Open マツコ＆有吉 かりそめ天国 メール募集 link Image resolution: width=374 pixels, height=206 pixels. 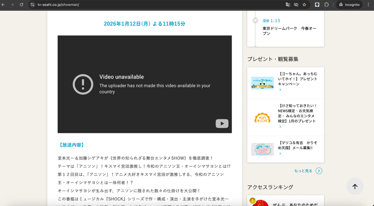click(298, 145)
